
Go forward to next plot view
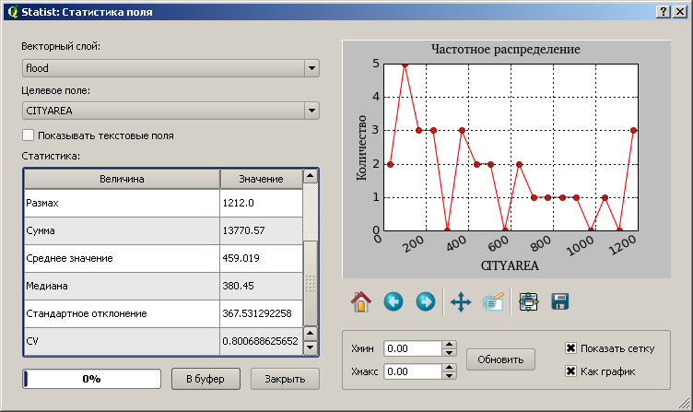click(425, 302)
